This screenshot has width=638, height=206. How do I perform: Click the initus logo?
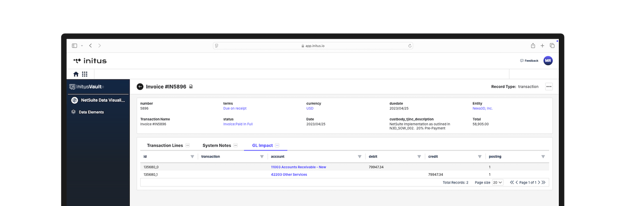coord(90,61)
